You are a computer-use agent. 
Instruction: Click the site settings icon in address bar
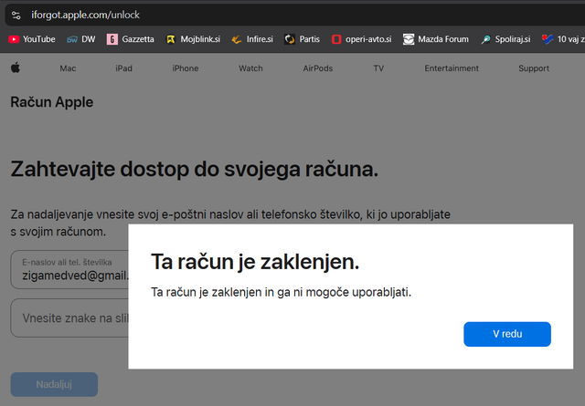16,16
